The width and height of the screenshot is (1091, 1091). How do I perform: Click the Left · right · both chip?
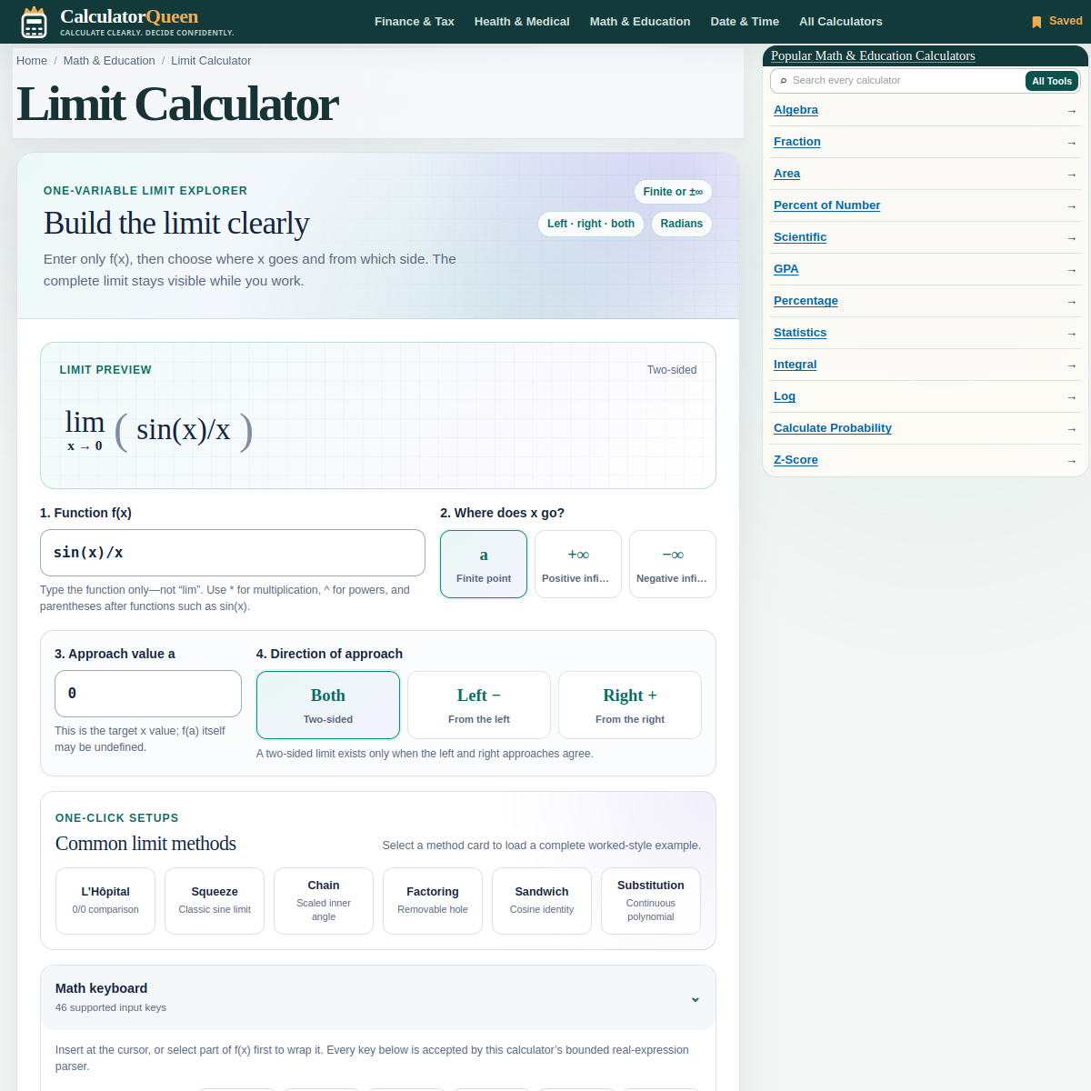point(591,224)
